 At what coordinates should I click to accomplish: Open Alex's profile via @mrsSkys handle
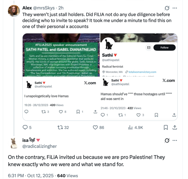point(44,8)
